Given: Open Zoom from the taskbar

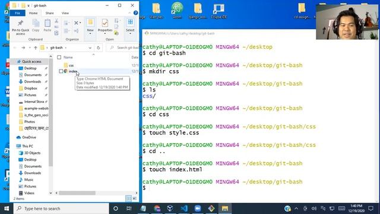Looking at the screenshot, I should (x=198, y=209).
